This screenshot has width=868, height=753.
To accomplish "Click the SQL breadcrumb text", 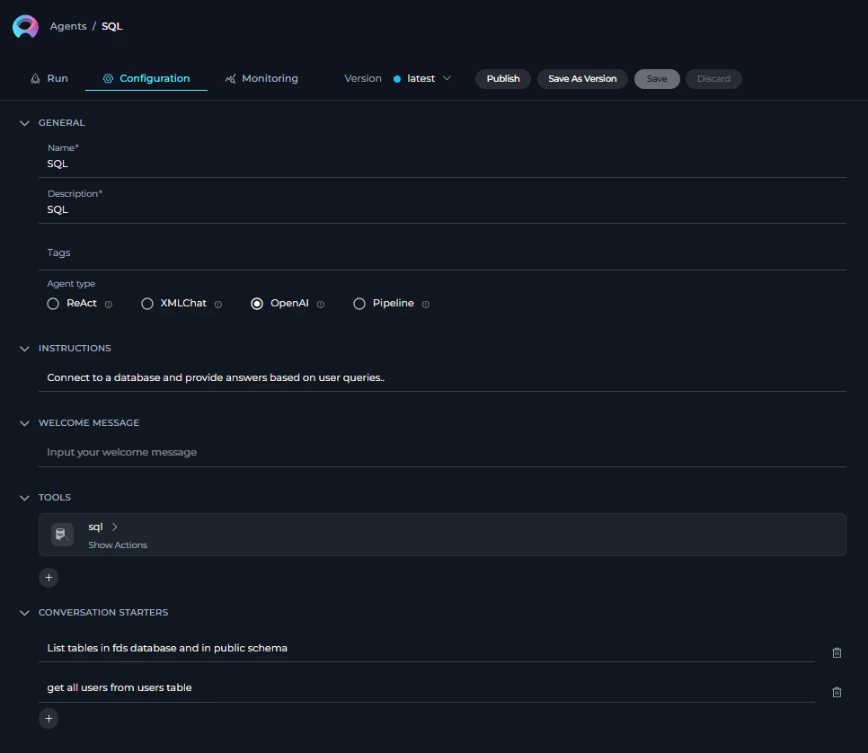I will click(111, 26).
